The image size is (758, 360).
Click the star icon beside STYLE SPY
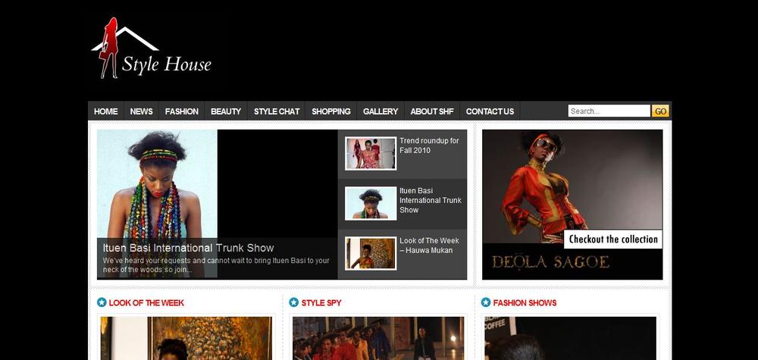293,302
